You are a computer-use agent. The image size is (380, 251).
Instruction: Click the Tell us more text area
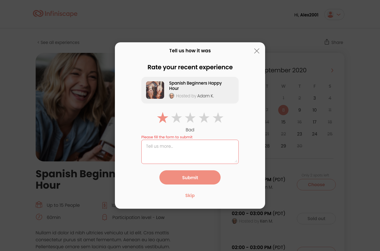coord(190,152)
